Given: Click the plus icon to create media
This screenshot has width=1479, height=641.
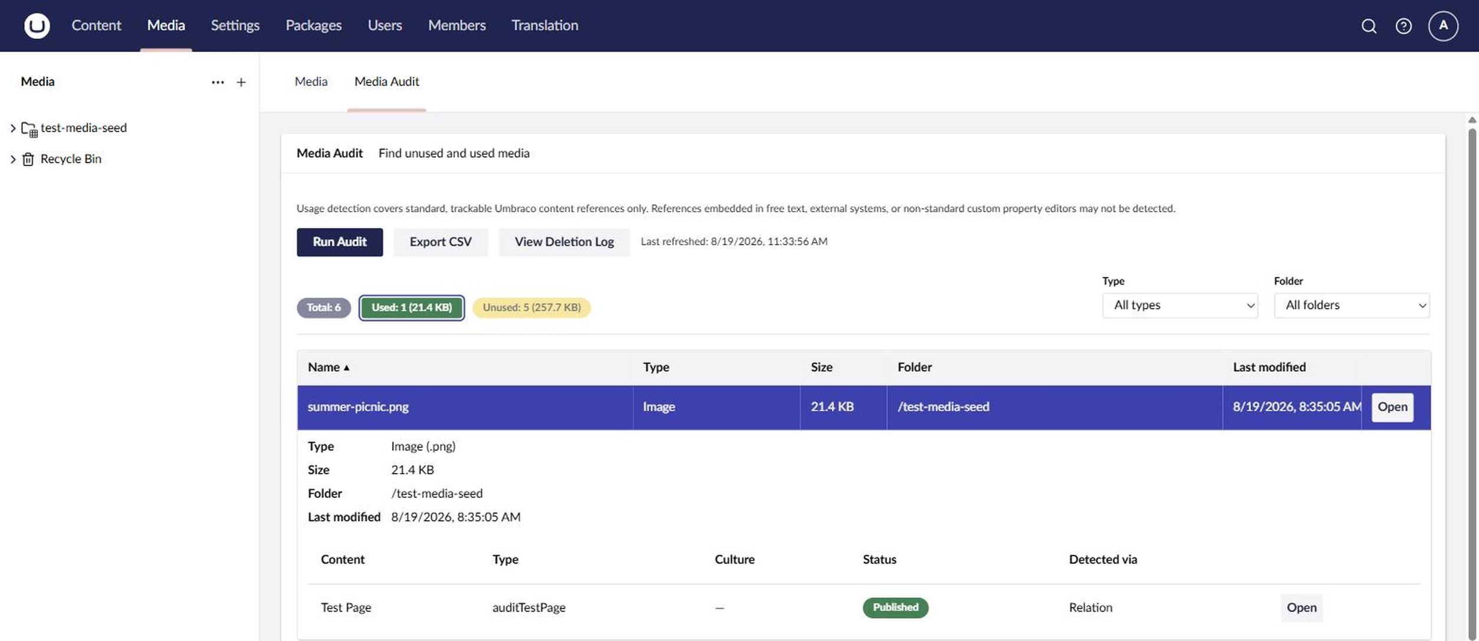Looking at the screenshot, I should (241, 82).
